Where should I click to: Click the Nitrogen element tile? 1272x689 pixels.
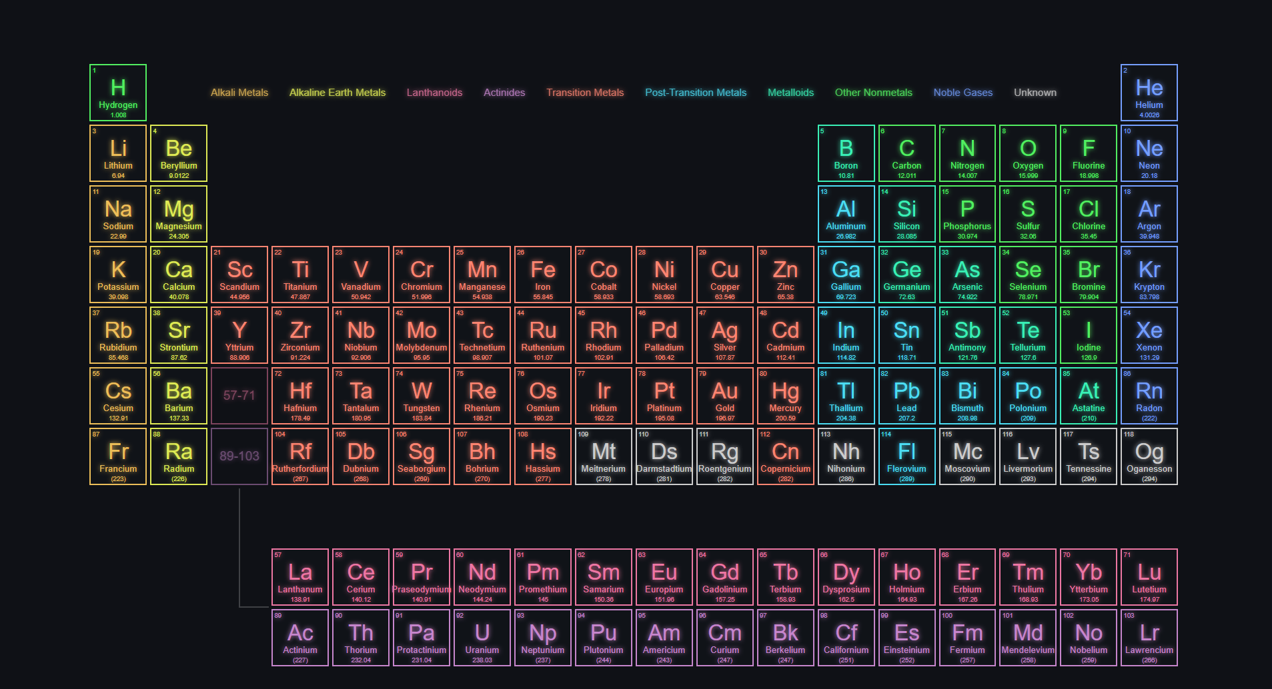coord(967,153)
